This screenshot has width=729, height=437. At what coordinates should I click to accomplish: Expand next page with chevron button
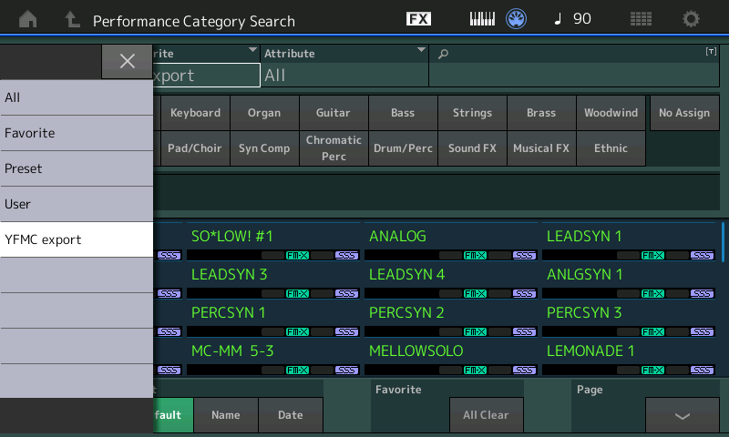pos(682,415)
